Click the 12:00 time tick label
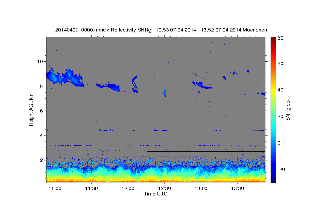 (128, 189)
